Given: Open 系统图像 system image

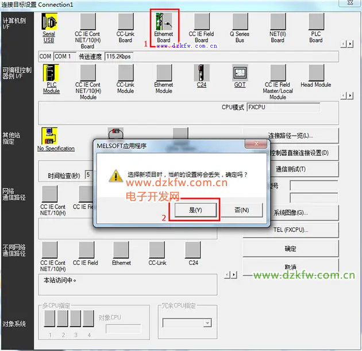Looking at the screenshot, I should (291, 213).
